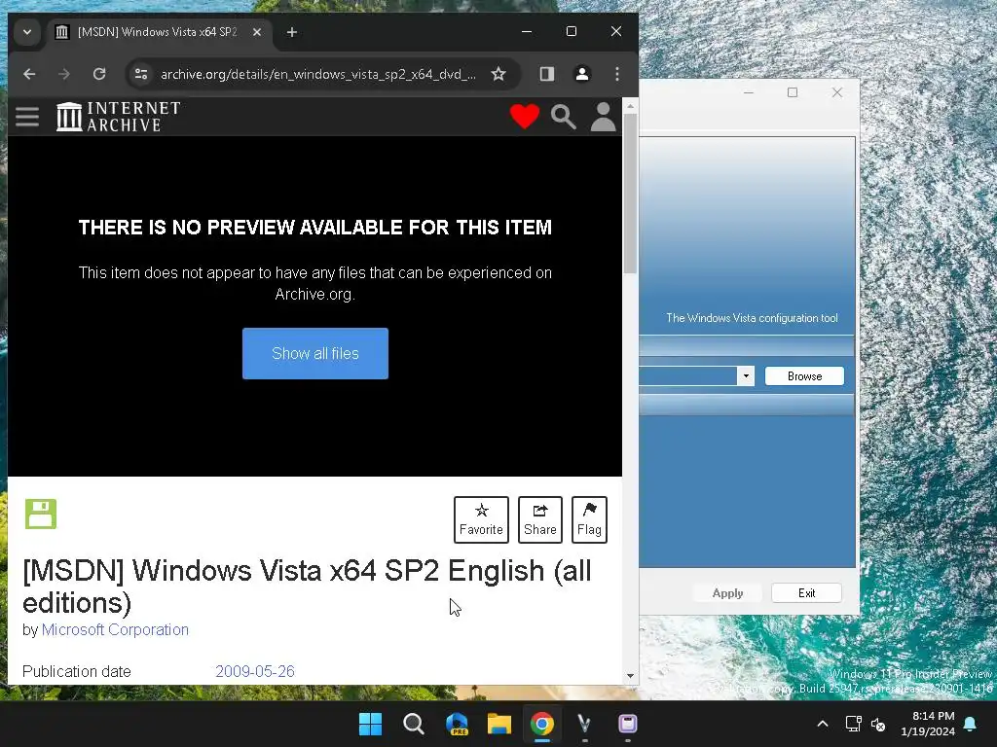The image size is (997, 747).
Task: Open Internet Archive user account icon
Action: tap(603, 117)
